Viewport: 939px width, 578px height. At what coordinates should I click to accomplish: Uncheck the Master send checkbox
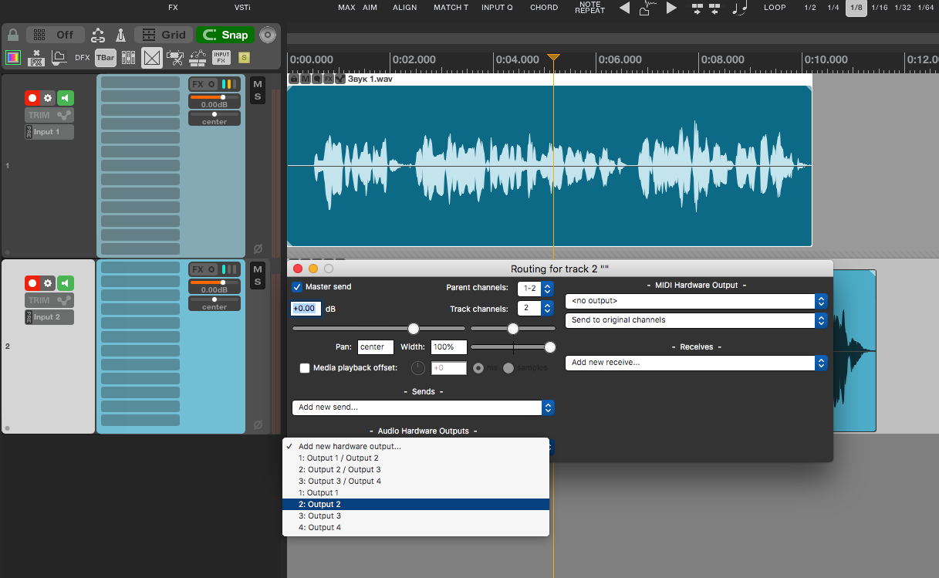297,287
